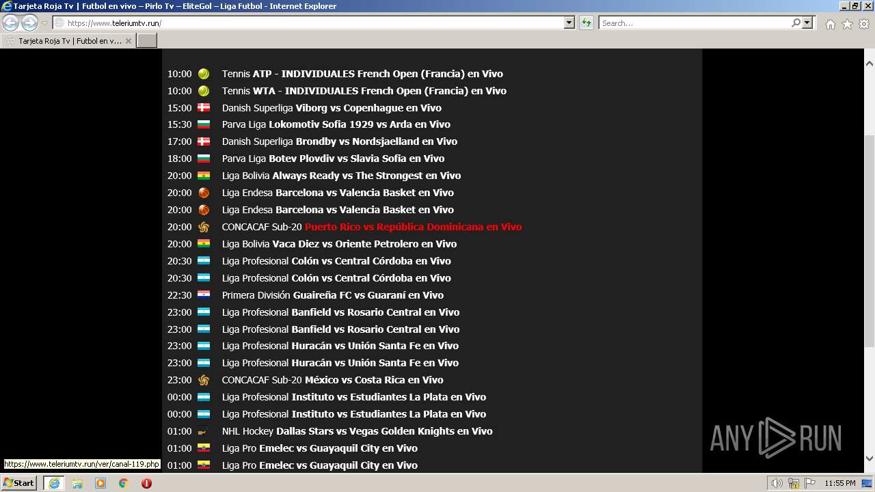Click the Start button
875x492 pixels.
pos(18,483)
